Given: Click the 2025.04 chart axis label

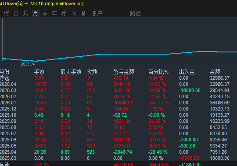Looking at the screenshot, I should (x=28, y=64).
